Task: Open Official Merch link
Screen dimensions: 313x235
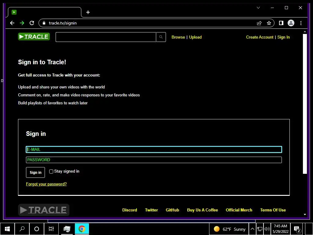Action: pyautogui.click(x=239, y=210)
